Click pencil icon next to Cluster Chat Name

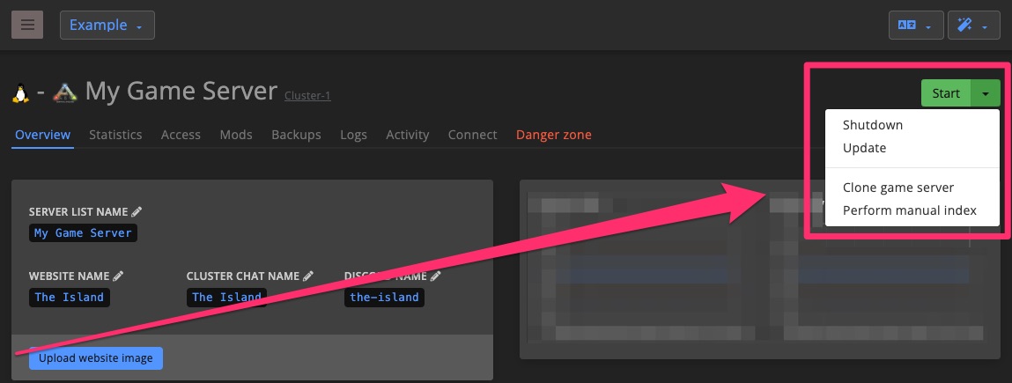click(x=308, y=276)
